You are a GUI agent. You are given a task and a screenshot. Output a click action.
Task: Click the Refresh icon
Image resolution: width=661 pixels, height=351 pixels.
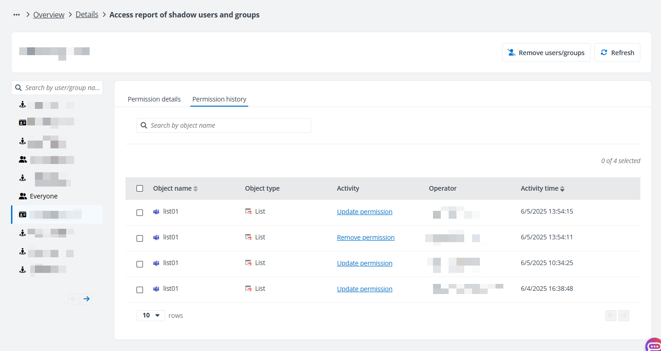[604, 52]
